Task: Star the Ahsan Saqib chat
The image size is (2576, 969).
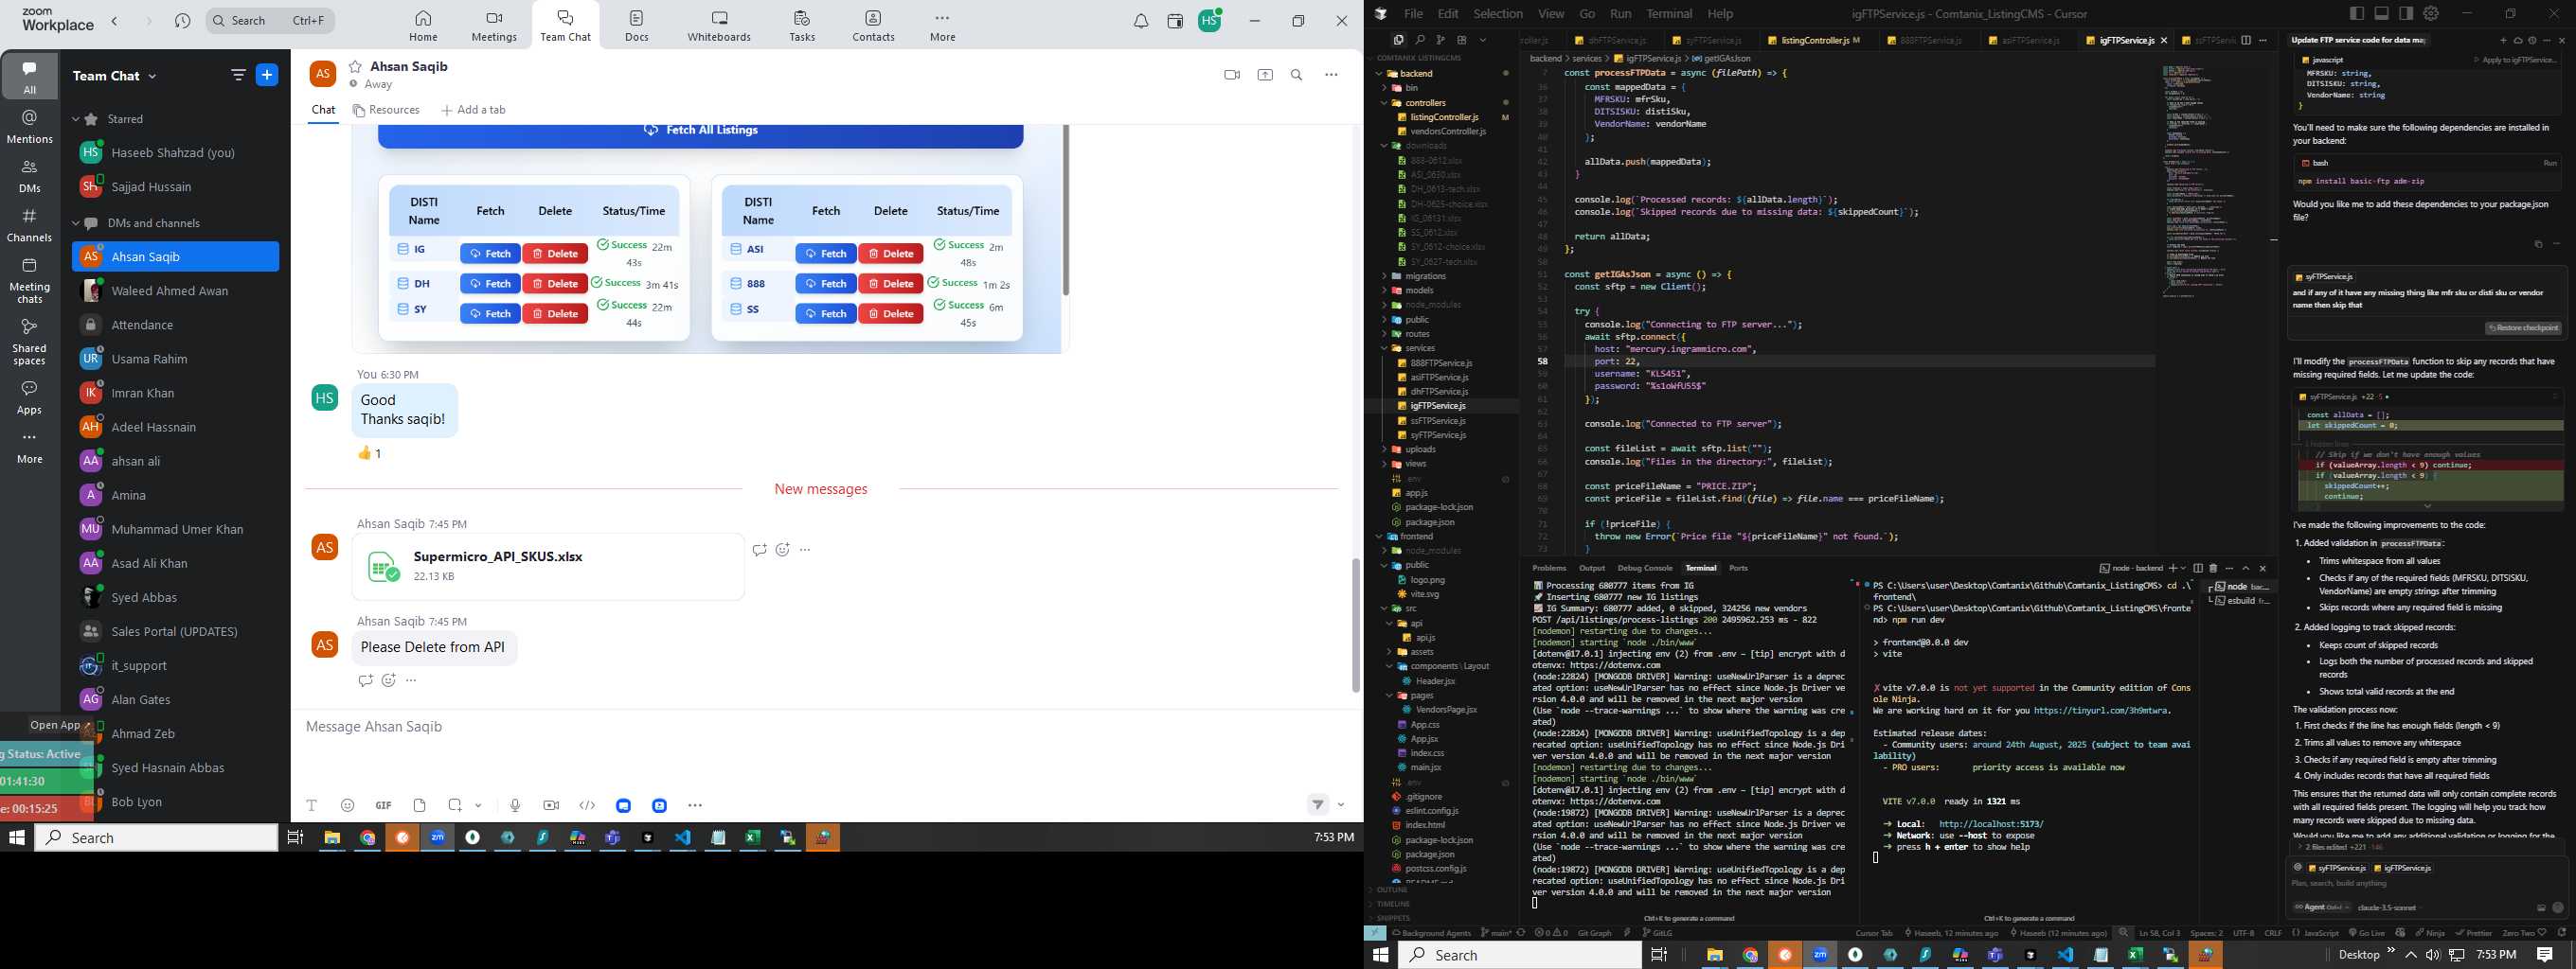Action: tap(355, 66)
